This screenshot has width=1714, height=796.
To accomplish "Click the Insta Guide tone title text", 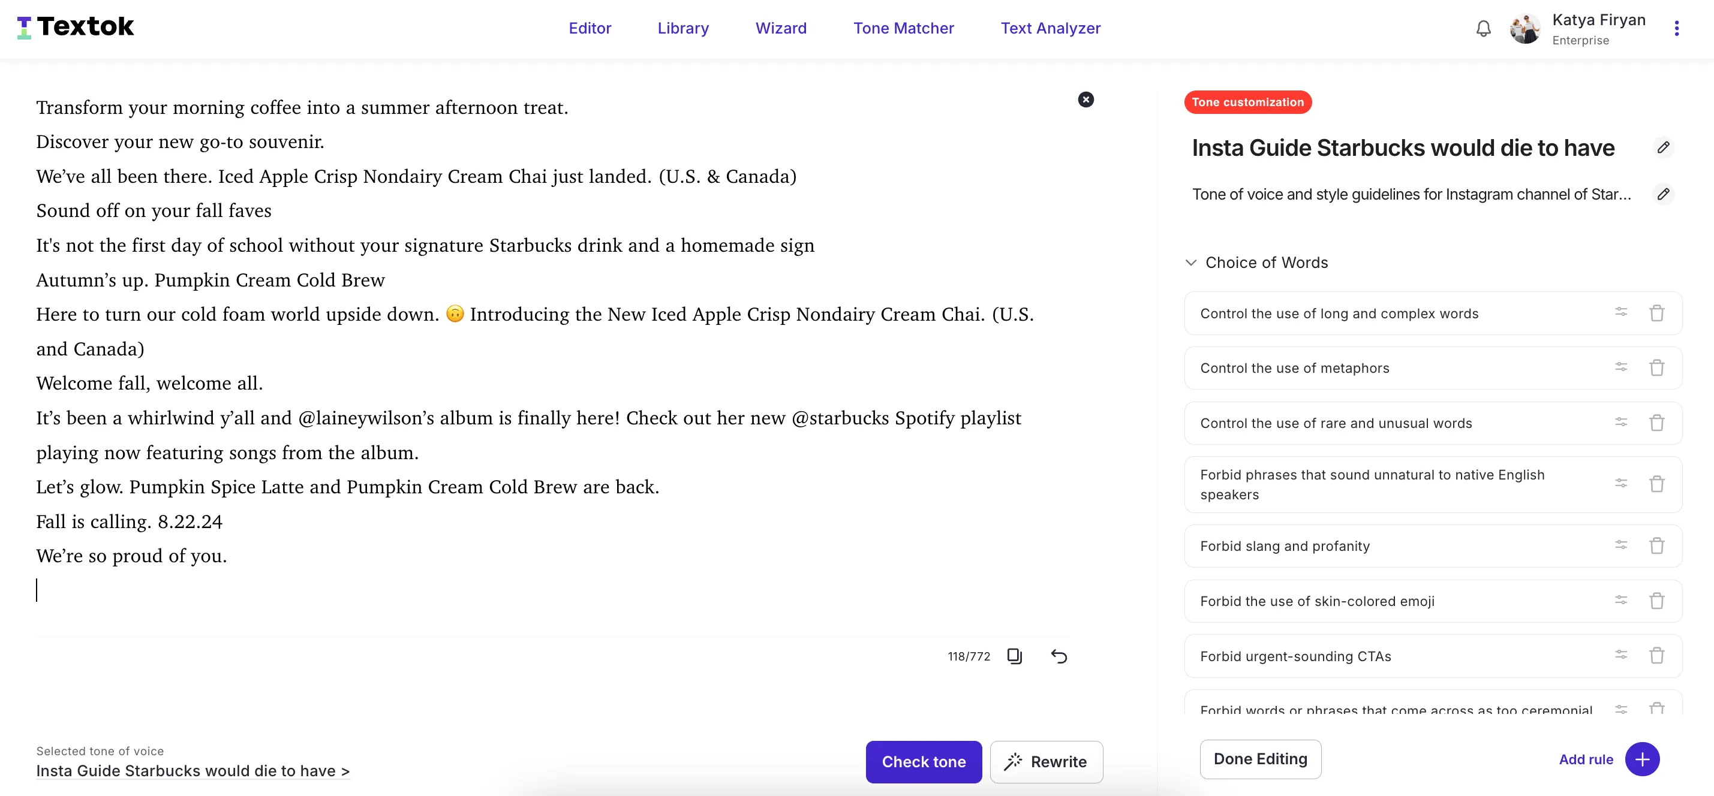I will (x=1403, y=148).
